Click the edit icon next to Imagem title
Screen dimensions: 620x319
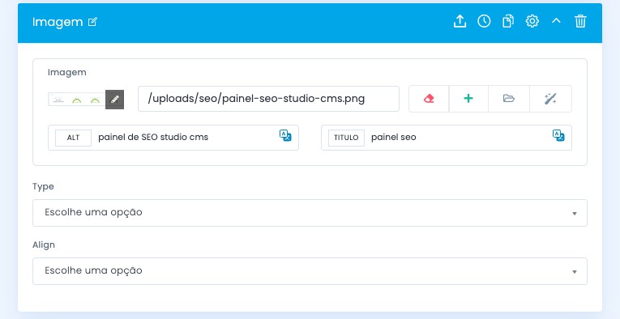pos(92,22)
